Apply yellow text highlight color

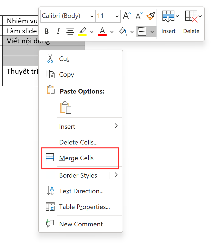[82, 31]
